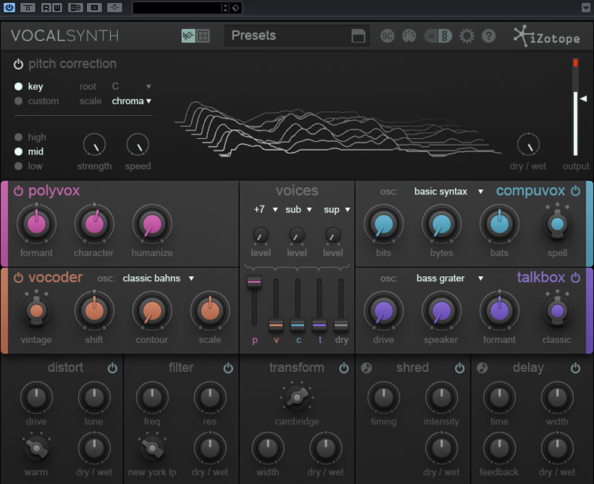Click the vocoder vintage mode switch
This screenshot has height=484, width=594.
point(36,311)
